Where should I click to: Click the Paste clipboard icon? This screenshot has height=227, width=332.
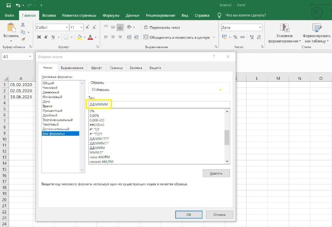coord(11,28)
